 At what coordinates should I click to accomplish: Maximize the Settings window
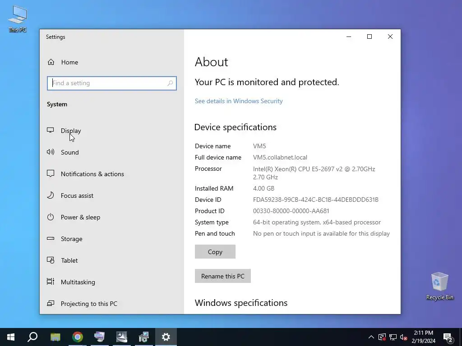point(370,36)
